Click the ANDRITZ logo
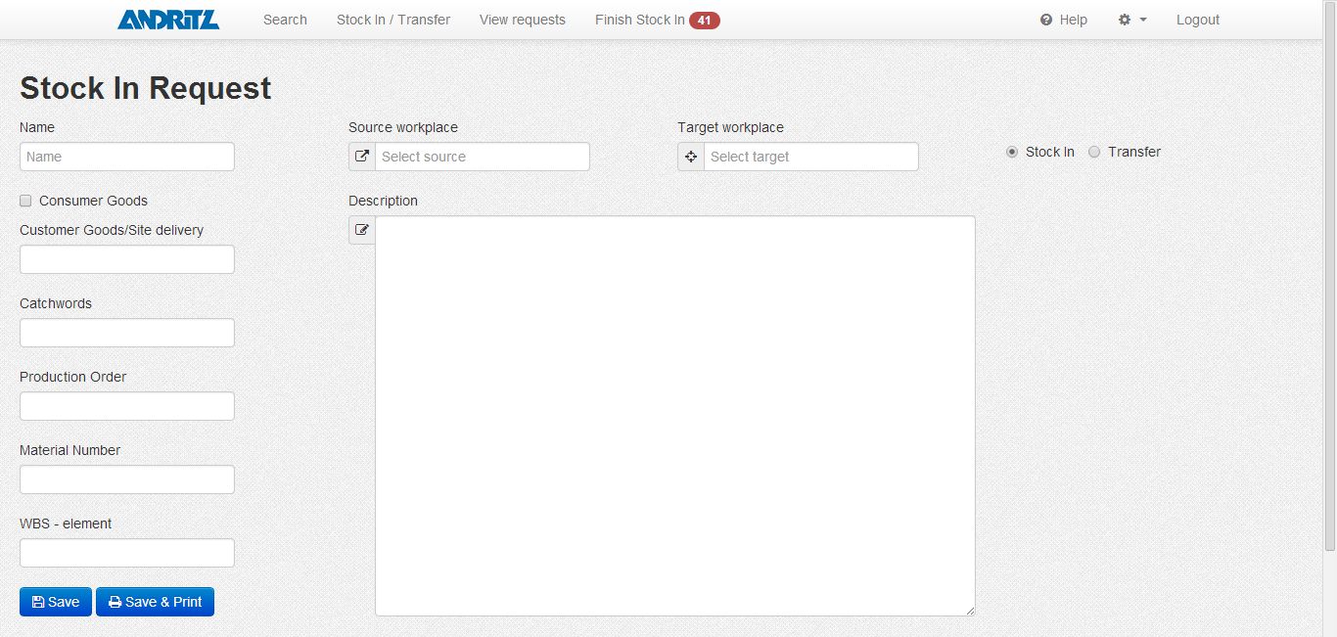Image resolution: width=1337 pixels, height=637 pixels. (x=168, y=20)
